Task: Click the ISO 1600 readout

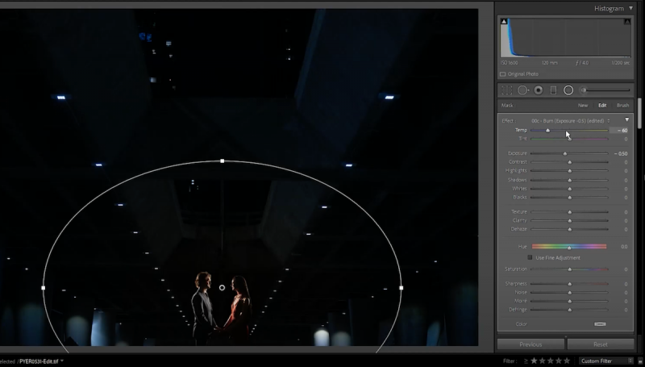Action: click(x=509, y=63)
